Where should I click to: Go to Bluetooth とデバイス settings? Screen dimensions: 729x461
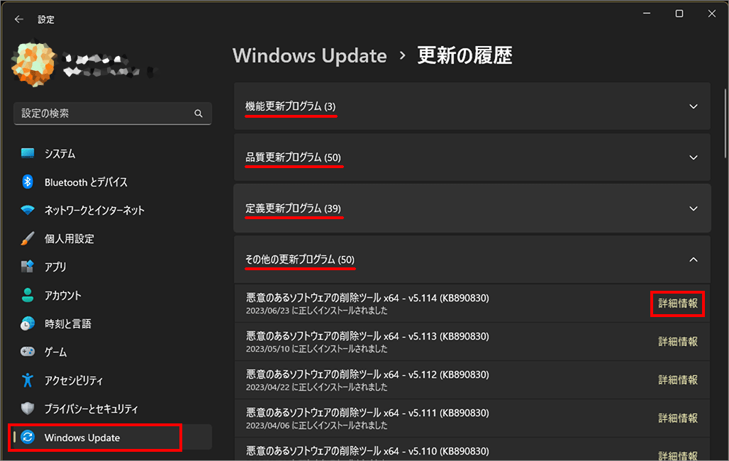(x=86, y=182)
